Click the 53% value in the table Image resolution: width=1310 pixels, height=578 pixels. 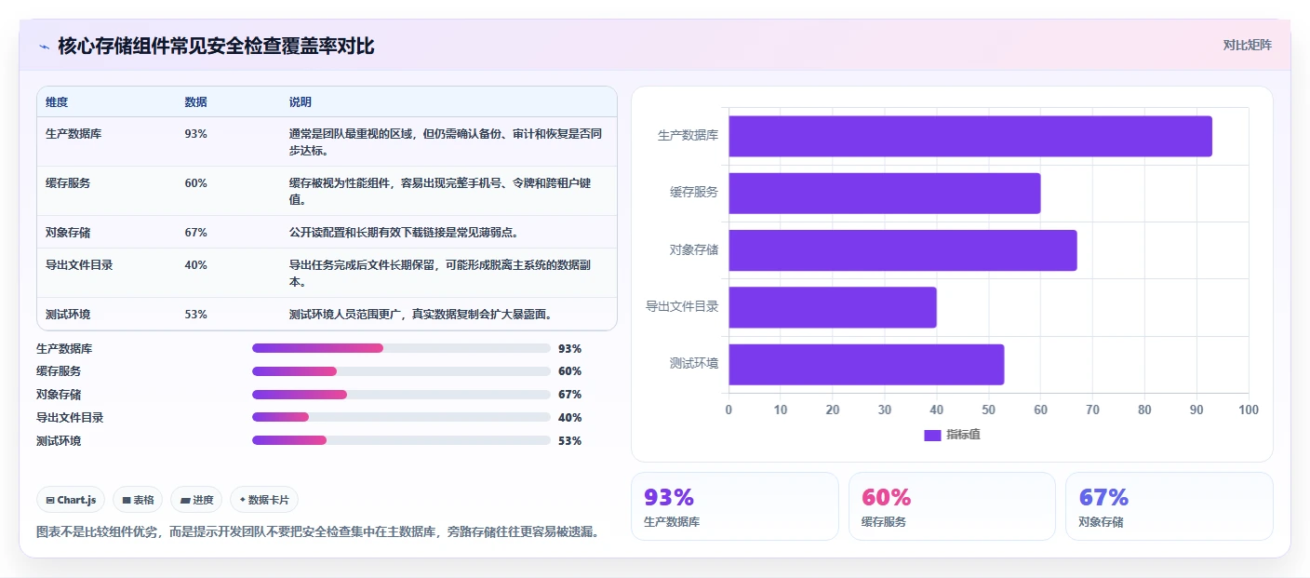point(196,314)
